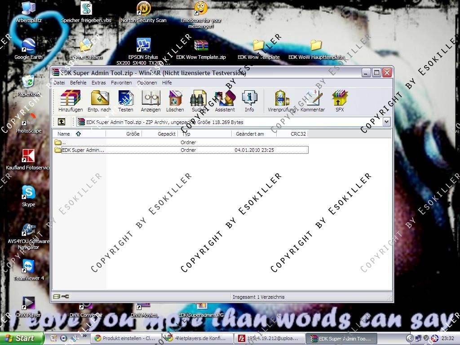Select Norton Security Scan desktop shortcut
This screenshot has height=345, width=460.
coord(143,12)
